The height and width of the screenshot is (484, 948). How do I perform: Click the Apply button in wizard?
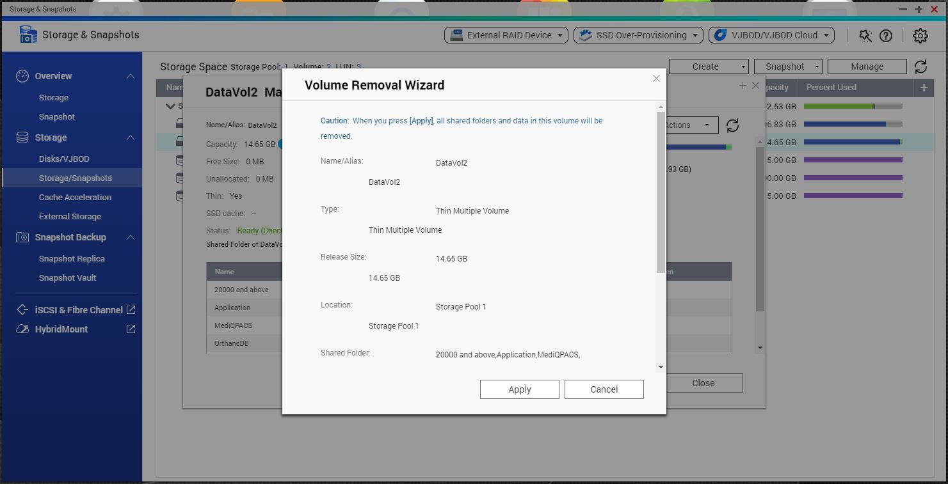pos(519,389)
